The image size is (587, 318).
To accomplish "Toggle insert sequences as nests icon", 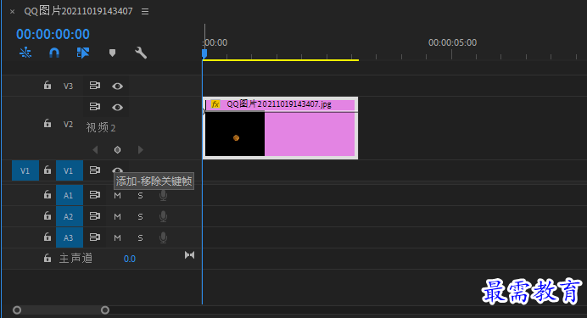I will [x=25, y=53].
